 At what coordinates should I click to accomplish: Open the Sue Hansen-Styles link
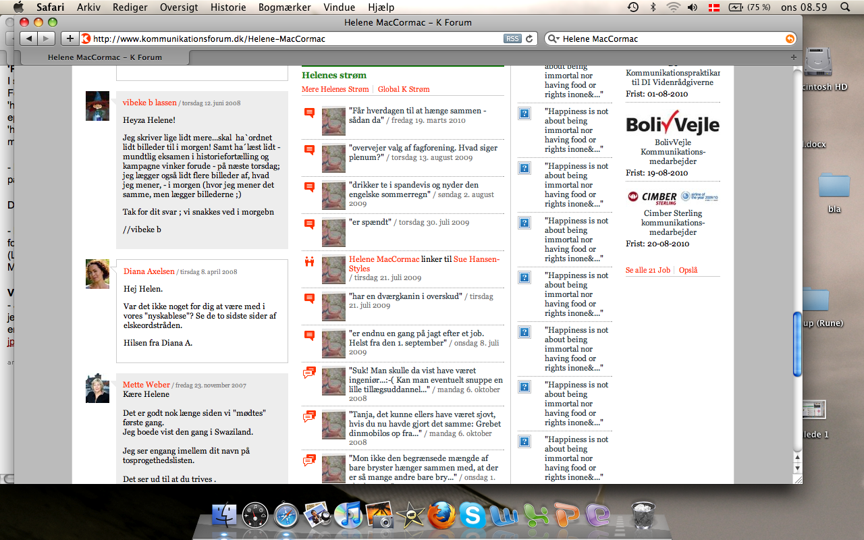pos(424,264)
